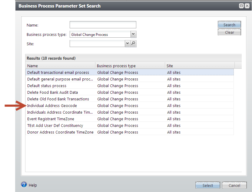Screen dimensions: 252x192
Task: Sort by Business process type column
Action: click(130, 66)
